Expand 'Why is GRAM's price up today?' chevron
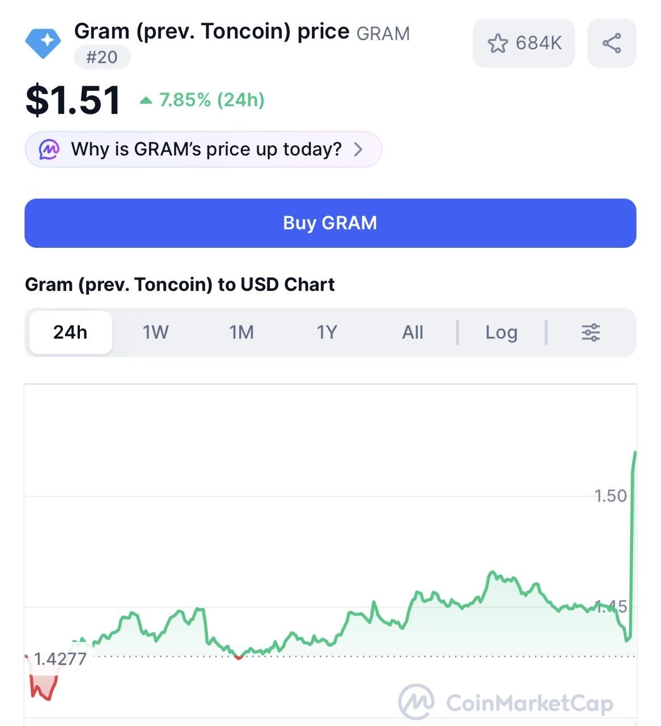Image resolution: width=661 pixels, height=726 pixels. point(358,149)
